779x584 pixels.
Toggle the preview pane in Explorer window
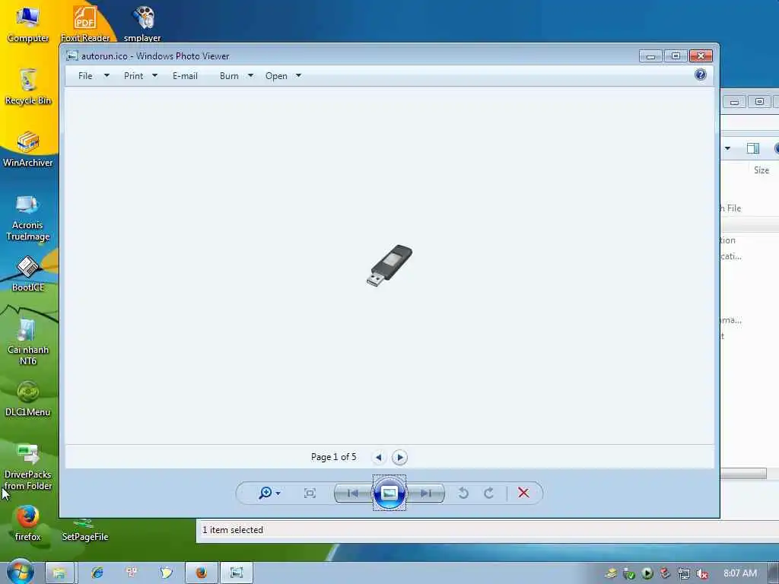tap(752, 148)
